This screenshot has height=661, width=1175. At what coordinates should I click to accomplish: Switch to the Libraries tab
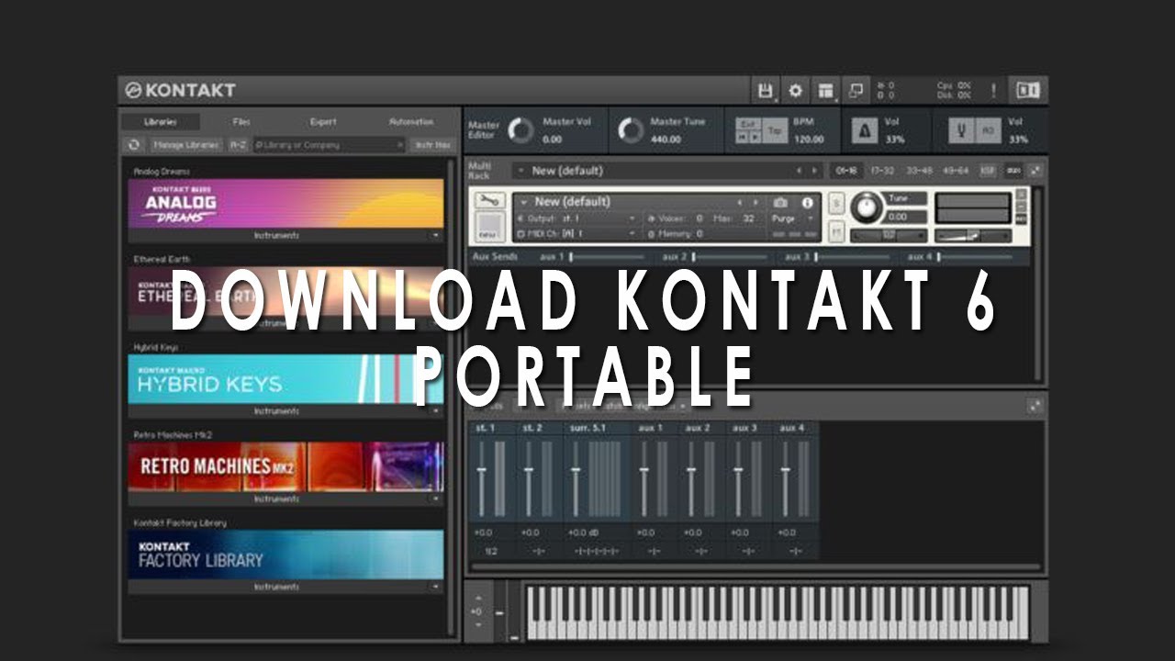point(160,121)
